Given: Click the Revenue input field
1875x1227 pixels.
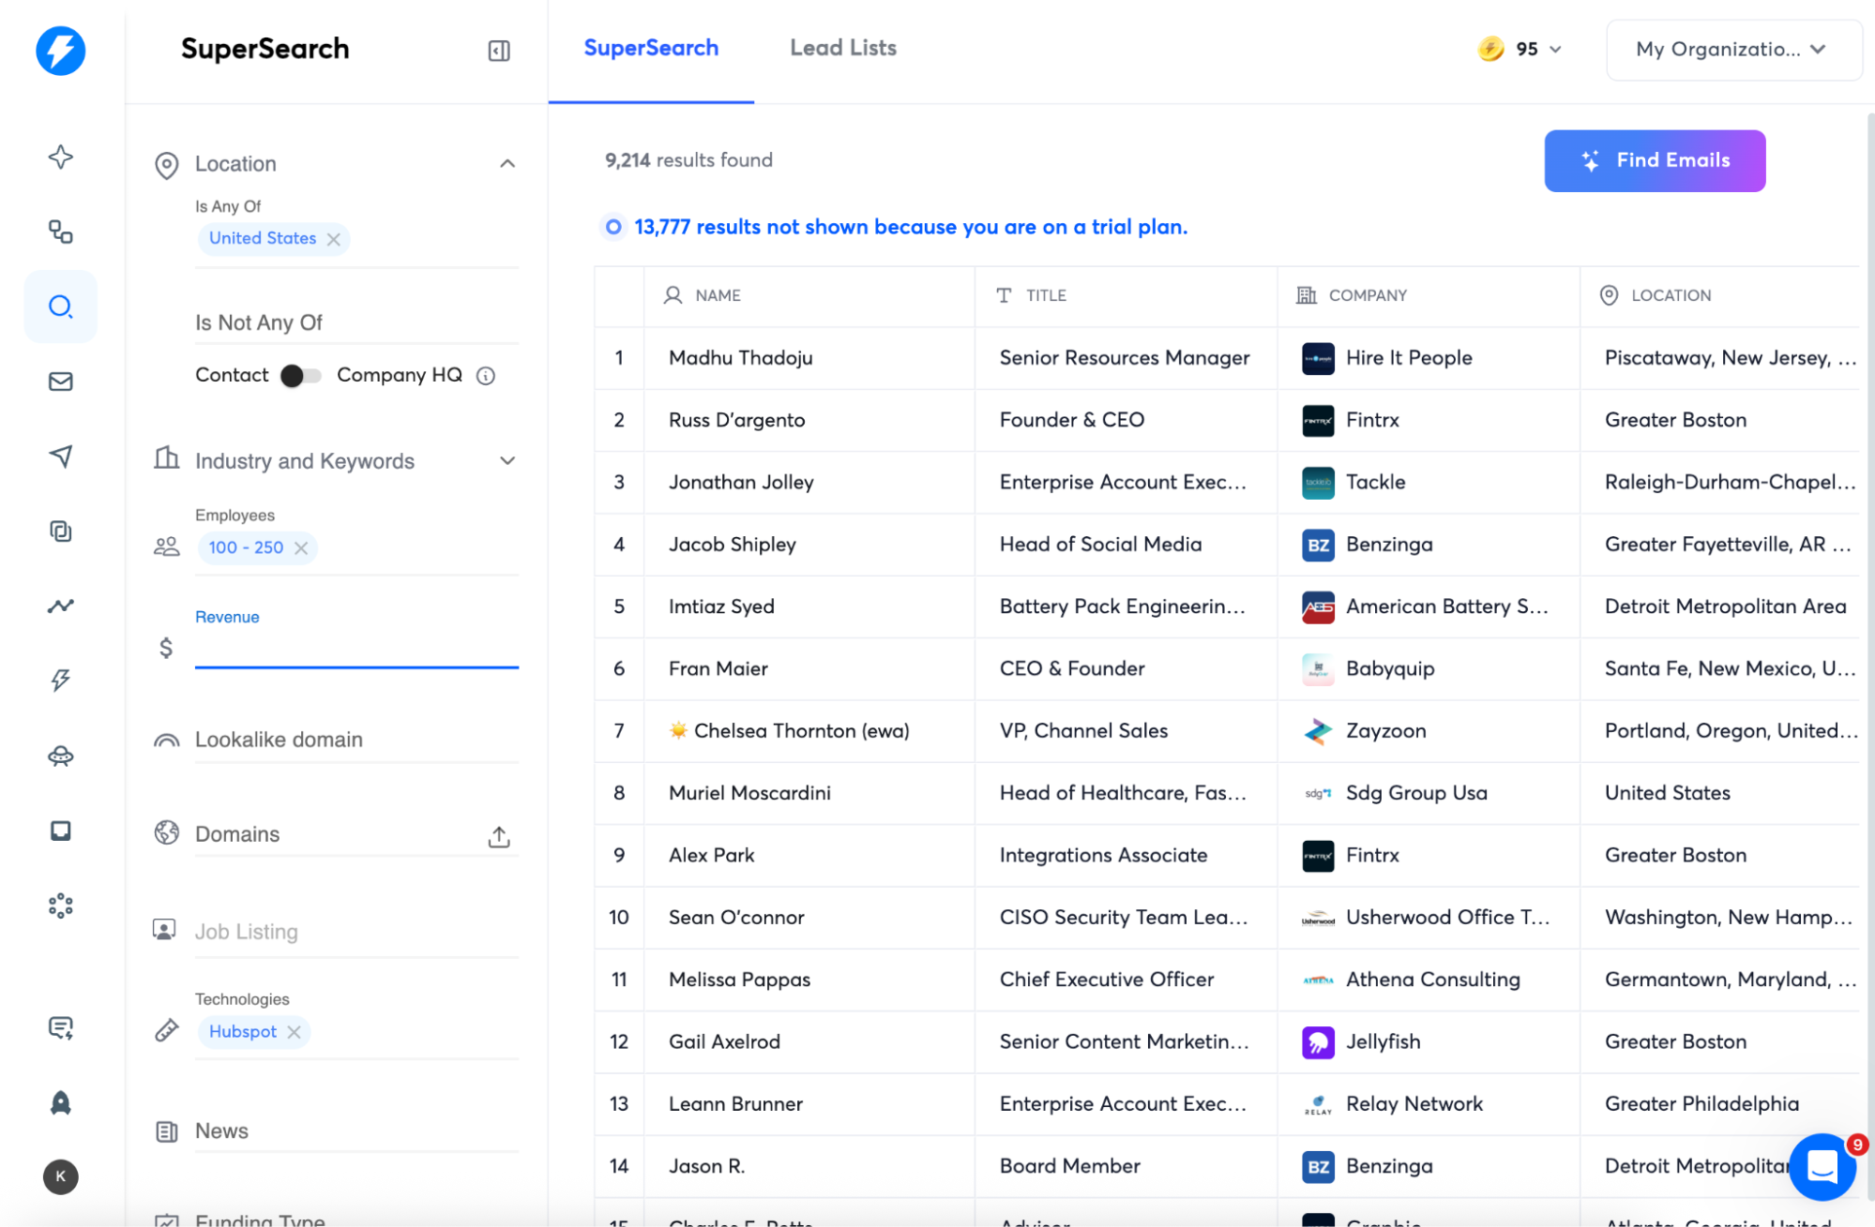Looking at the screenshot, I should 356,647.
